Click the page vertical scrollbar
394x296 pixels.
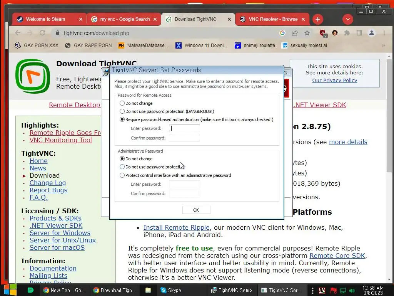[389, 116]
